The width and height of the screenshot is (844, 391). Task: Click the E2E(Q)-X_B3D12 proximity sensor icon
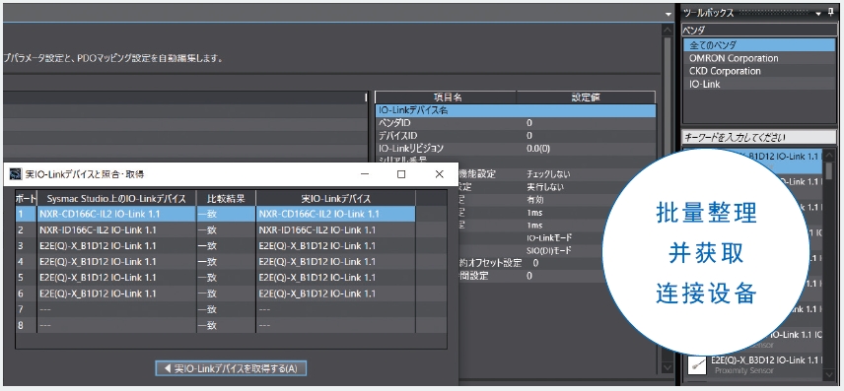[x=697, y=364]
